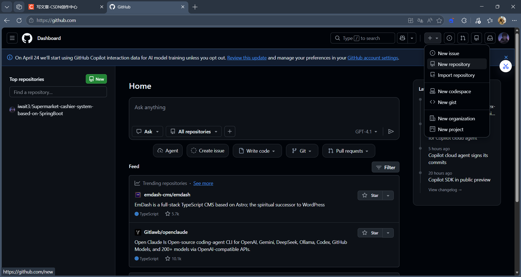Click the scissors screenshot floating button
The height and width of the screenshot is (277, 521).
(x=506, y=66)
